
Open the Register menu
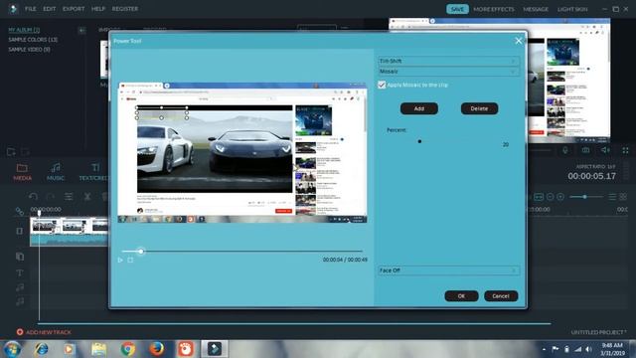tap(125, 9)
